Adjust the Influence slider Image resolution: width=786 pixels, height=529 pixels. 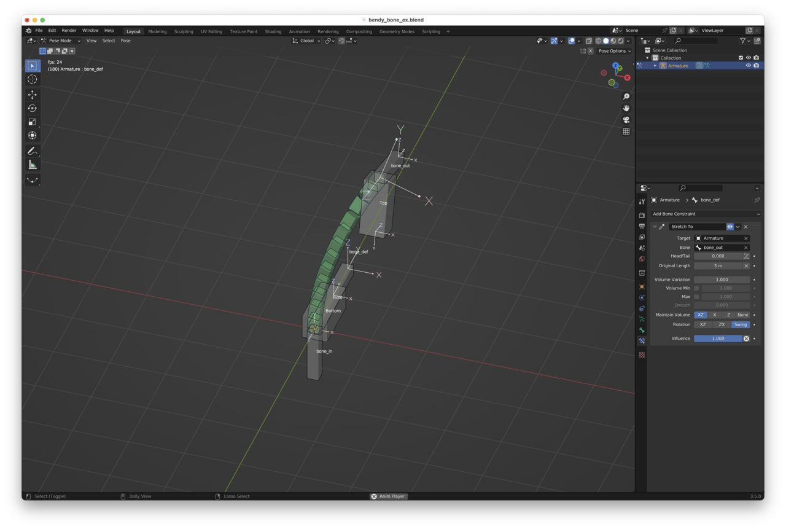(x=718, y=339)
